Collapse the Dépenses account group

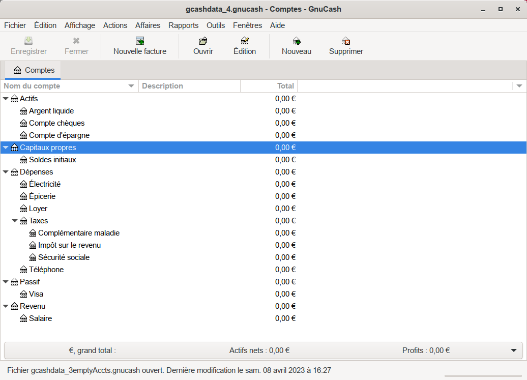click(x=6, y=172)
